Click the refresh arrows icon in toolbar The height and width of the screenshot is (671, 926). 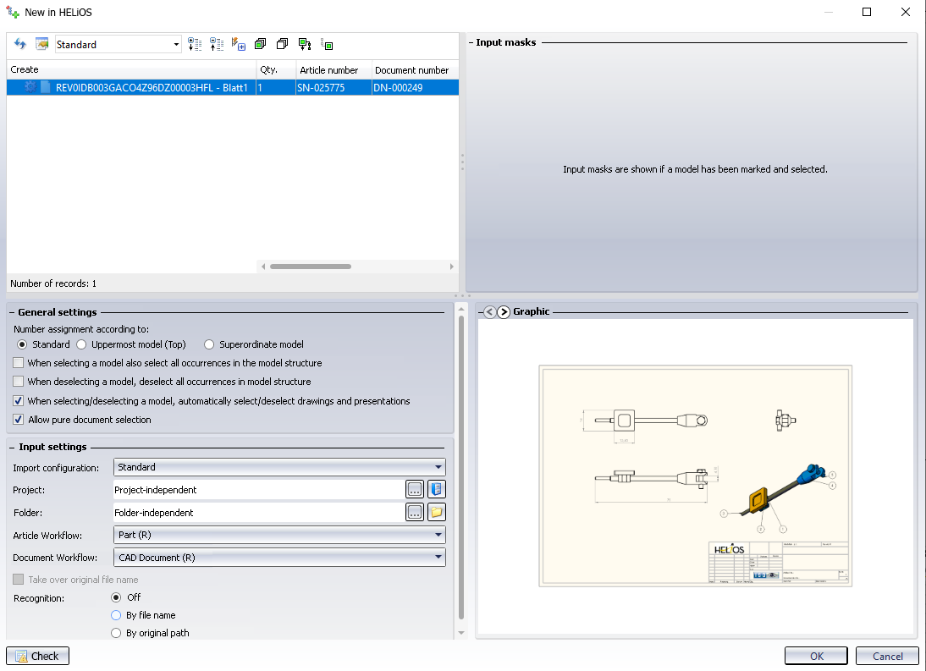pos(20,44)
